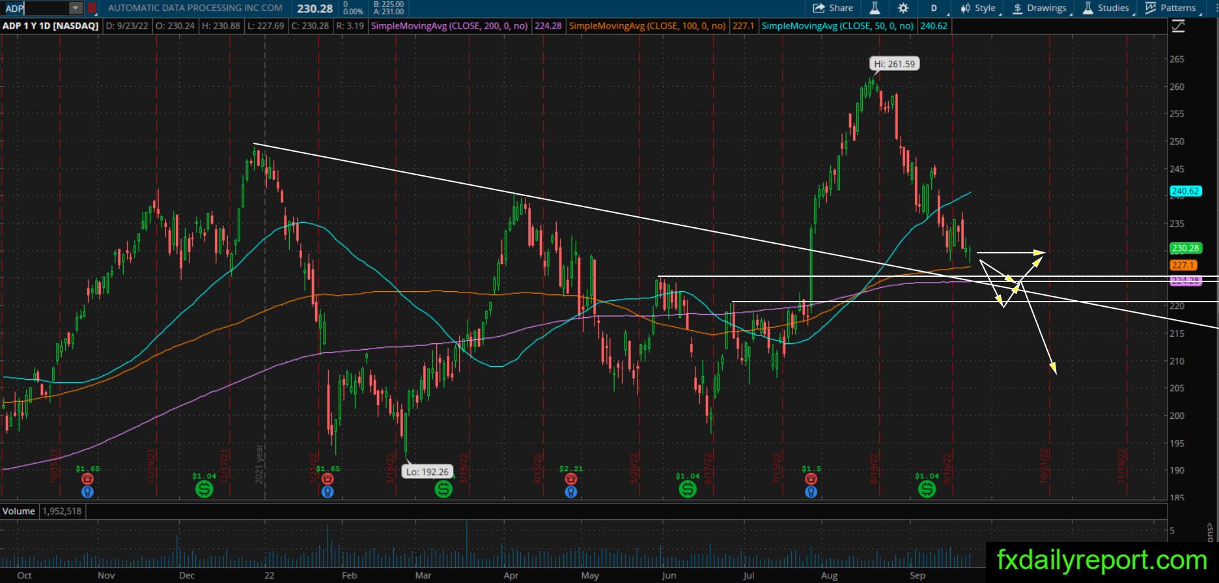Select the 50-period SimpleMovingAvg legend entry
Screen dimensions: 1219x583
click(x=837, y=26)
